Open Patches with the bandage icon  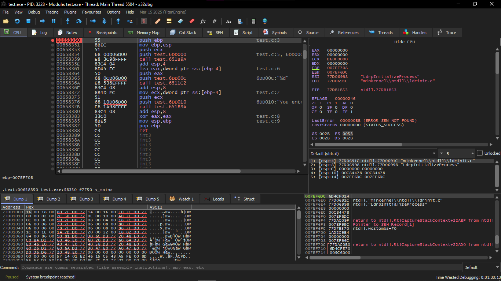[158, 21]
